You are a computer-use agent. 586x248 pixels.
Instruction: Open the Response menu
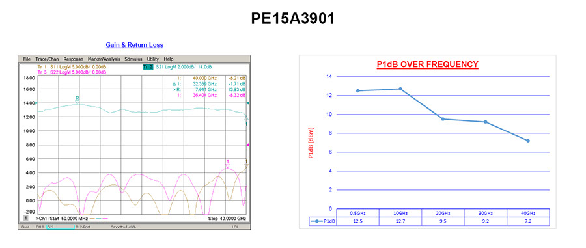click(x=73, y=59)
